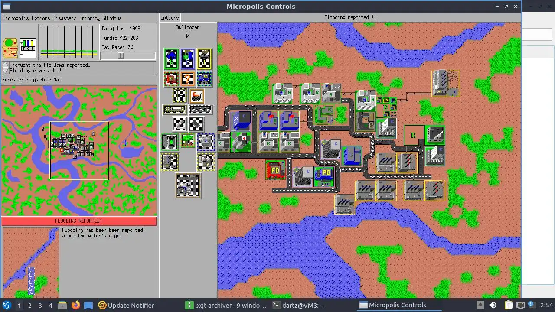
Task: Select the Chalk drawing tool
Action: 180,124
